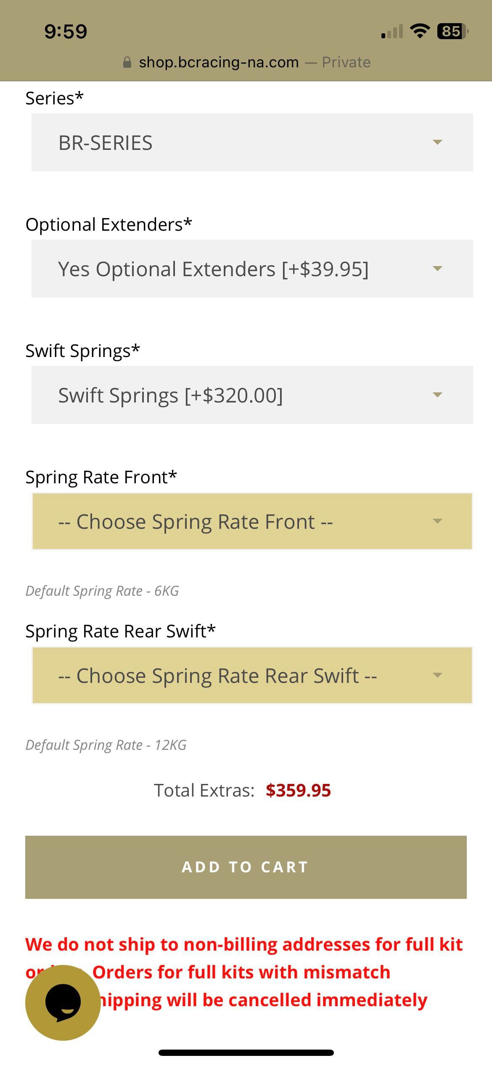Screen dimensions: 492x1066
Task: Open the Series dropdown showing BR-SERIES
Action: 252,142
